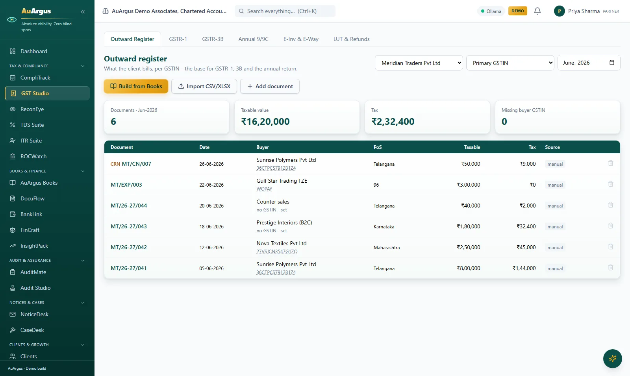The height and width of the screenshot is (376, 630).
Task: Open notifications bell
Action: click(x=537, y=11)
